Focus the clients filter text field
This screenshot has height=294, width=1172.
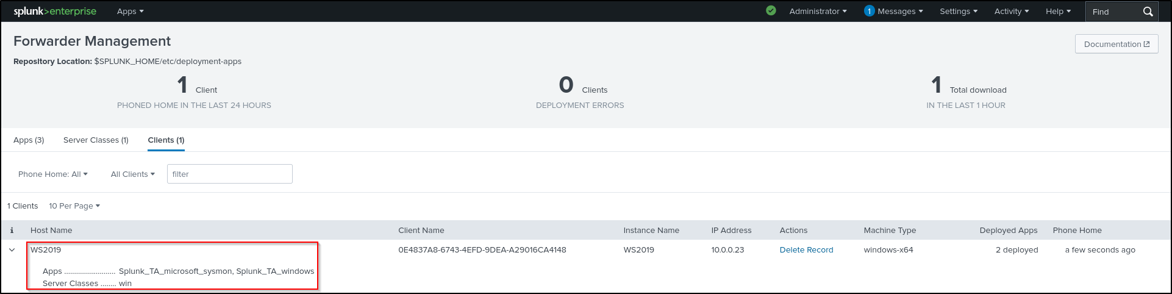(230, 174)
